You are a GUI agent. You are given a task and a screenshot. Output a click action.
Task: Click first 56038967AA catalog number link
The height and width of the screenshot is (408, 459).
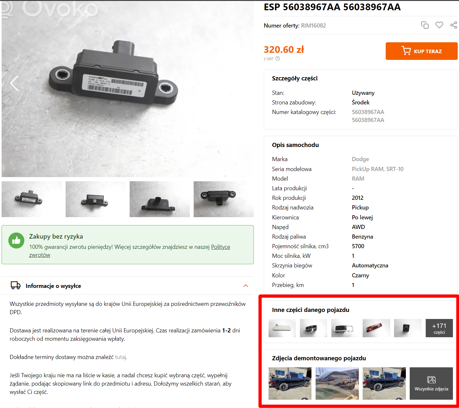368,112
